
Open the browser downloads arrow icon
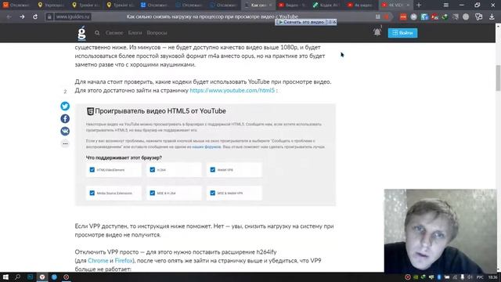(492, 17)
